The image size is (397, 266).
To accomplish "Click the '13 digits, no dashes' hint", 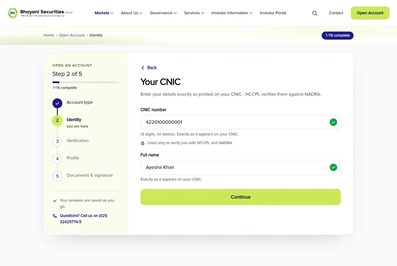I will click(190, 134).
